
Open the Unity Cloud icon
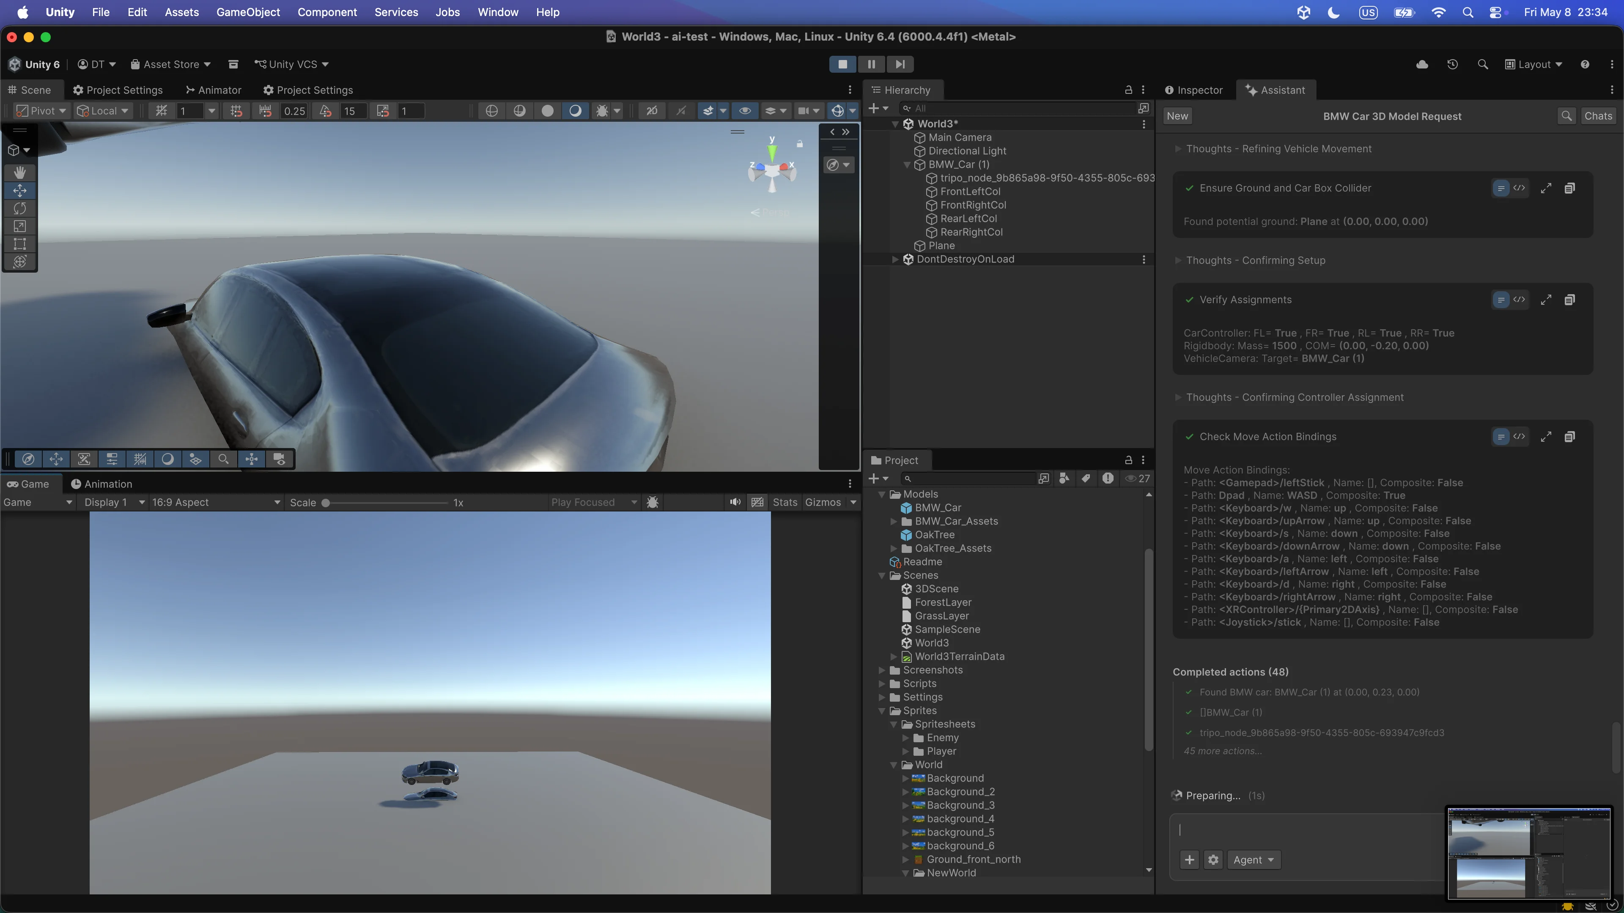pyautogui.click(x=1422, y=64)
